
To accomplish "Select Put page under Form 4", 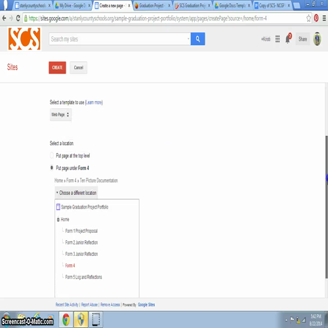I will pyautogui.click(x=52, y=168).
